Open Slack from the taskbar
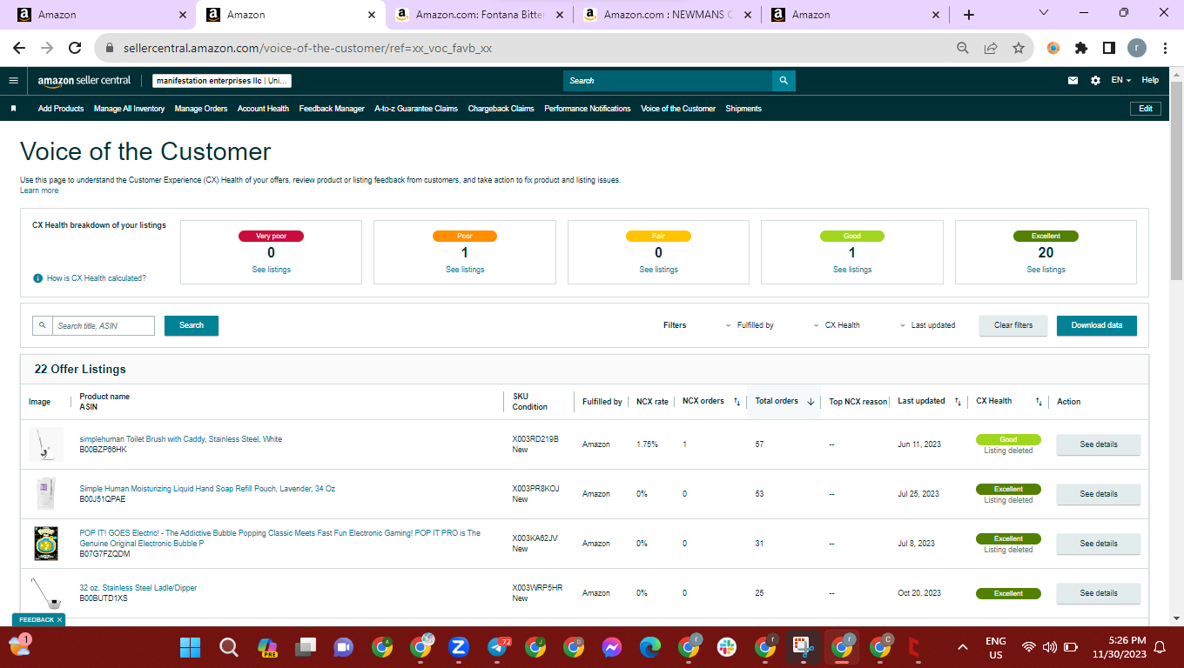 pos(727,647)
